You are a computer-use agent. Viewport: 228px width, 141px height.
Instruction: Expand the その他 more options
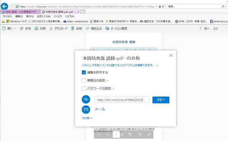point(87,118)
